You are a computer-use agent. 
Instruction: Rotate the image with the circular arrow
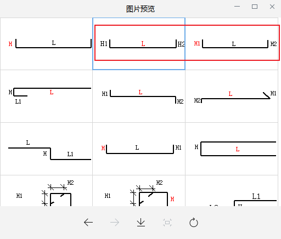coord(194,223)
